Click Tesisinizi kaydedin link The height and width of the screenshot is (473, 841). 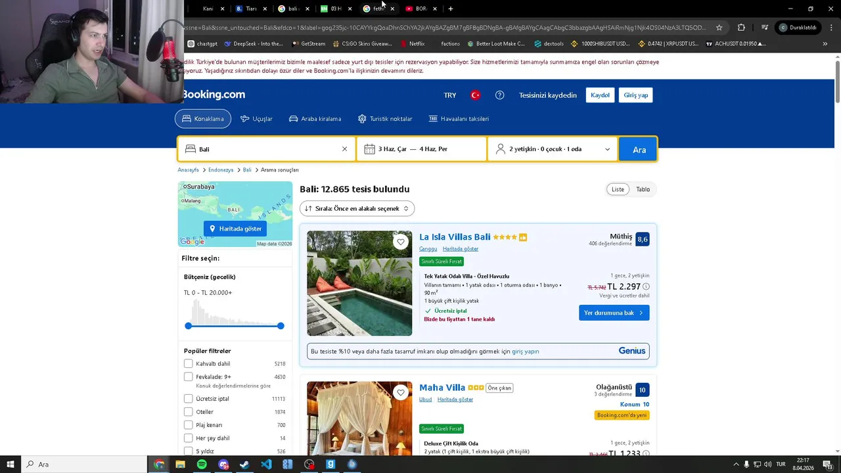(548, 95)
